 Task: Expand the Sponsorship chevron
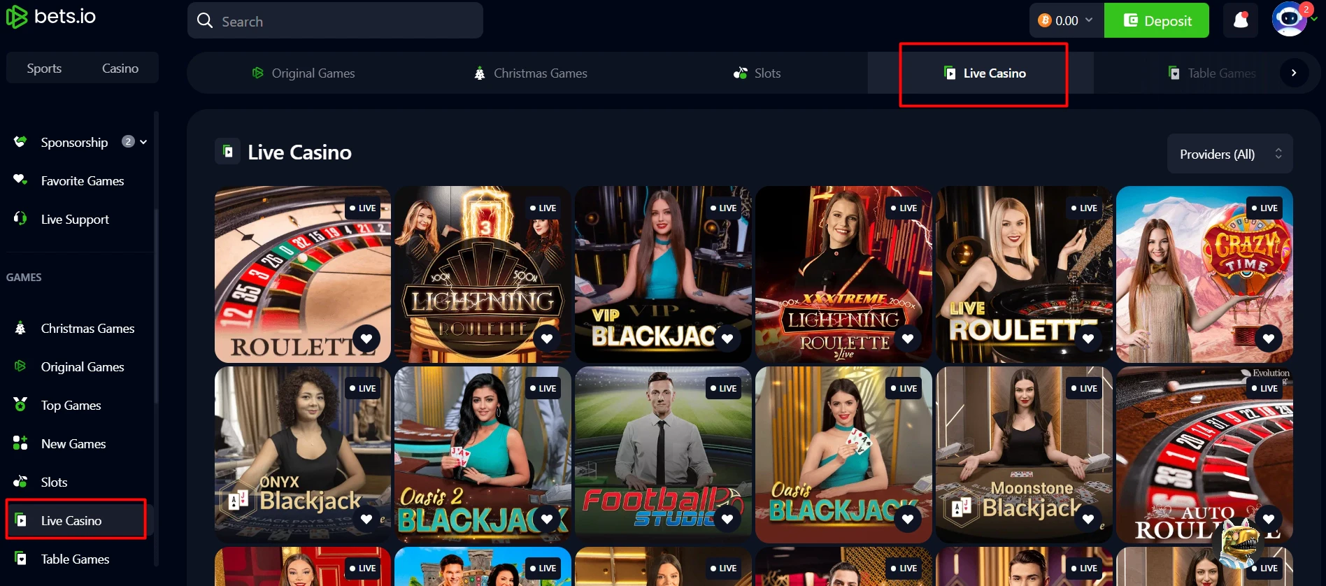pos(143,142)
